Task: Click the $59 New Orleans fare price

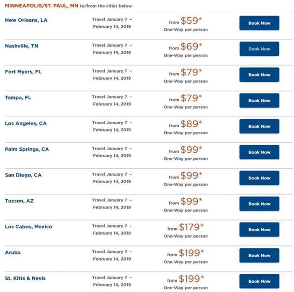Action: point(189,21)
